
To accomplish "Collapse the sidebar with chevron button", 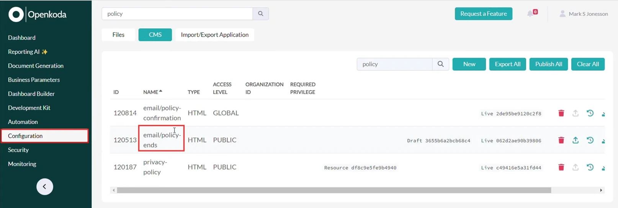I will click(x=45, y=187).
